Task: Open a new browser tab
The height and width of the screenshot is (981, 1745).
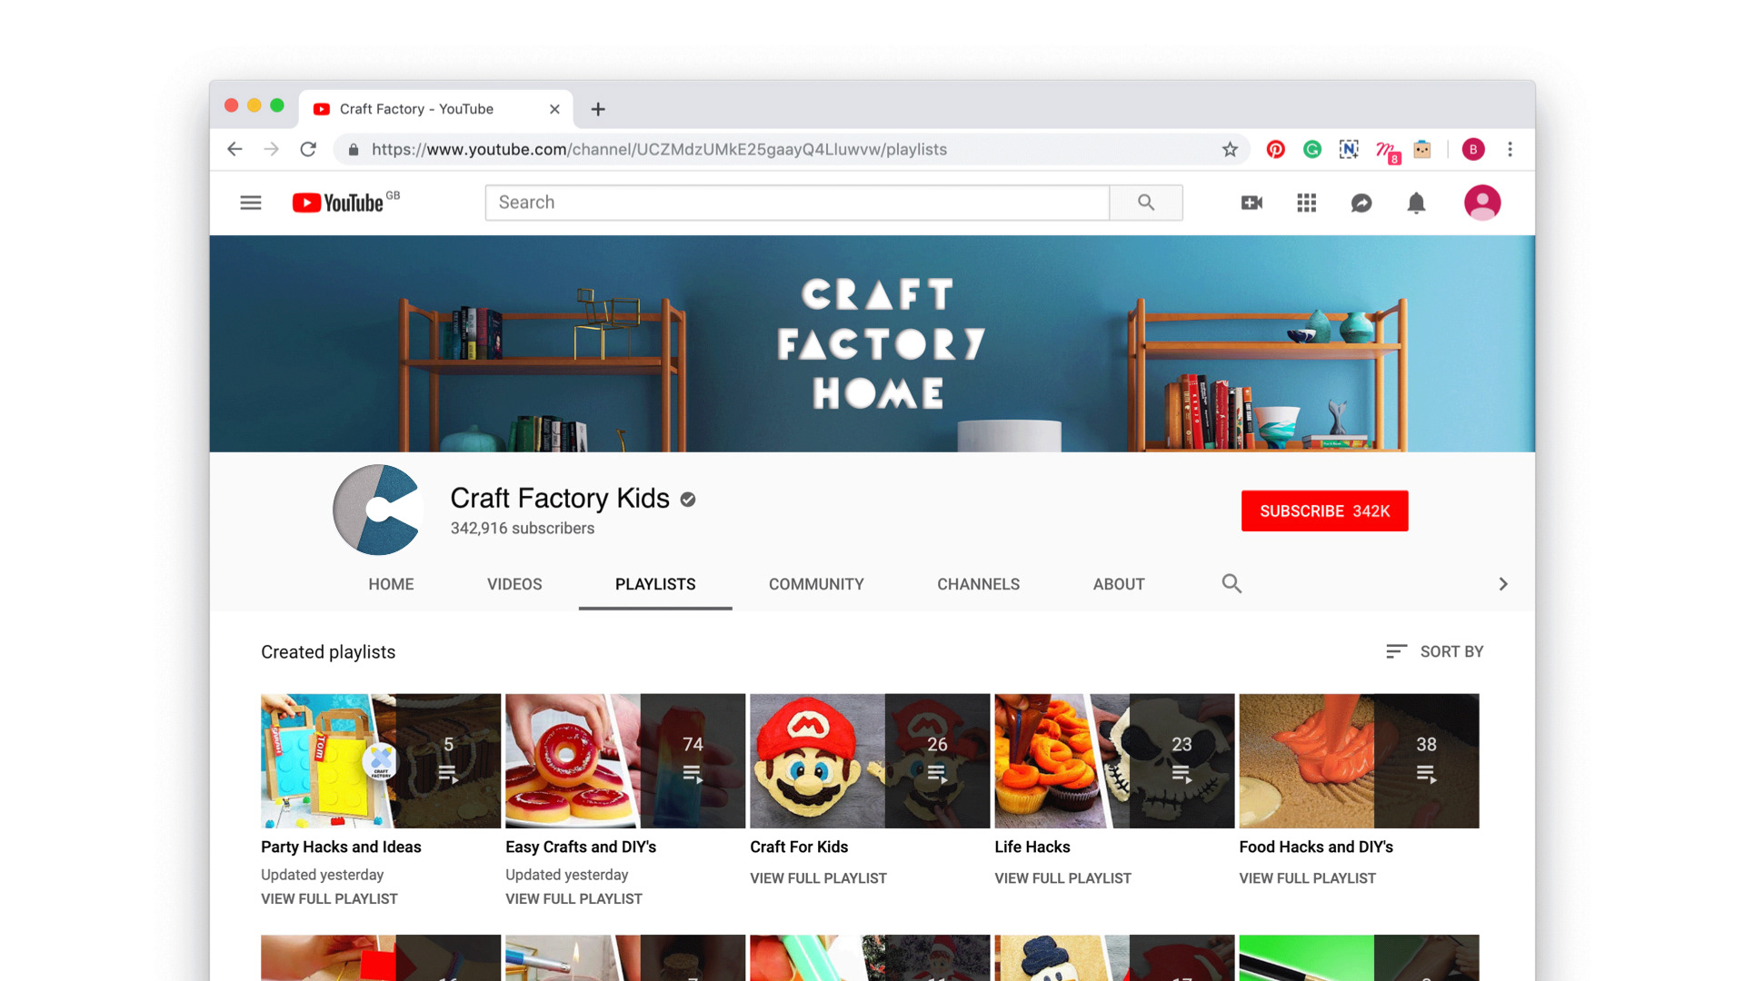Action: tap(598, 109)
